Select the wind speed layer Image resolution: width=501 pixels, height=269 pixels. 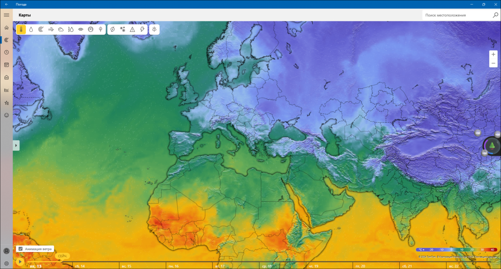pyautogui.click(x=51, y=29)
